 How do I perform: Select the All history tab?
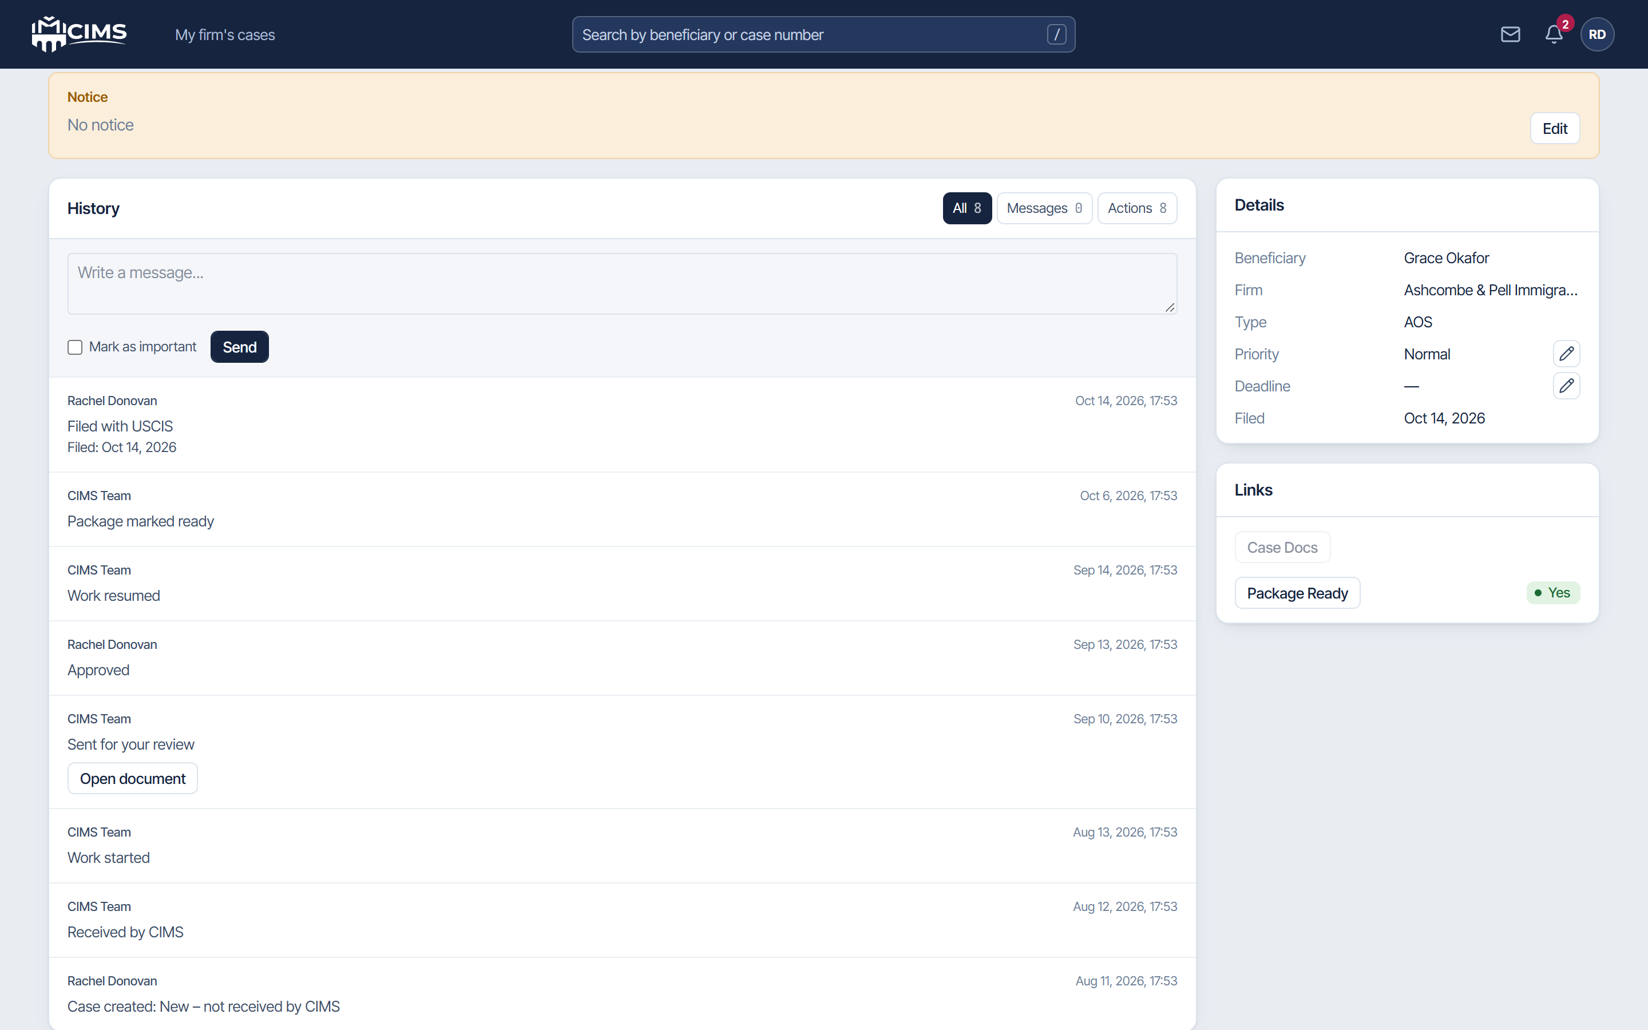point(967,208)
